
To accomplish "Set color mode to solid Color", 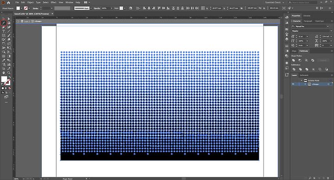I will (x=3, y=88).
